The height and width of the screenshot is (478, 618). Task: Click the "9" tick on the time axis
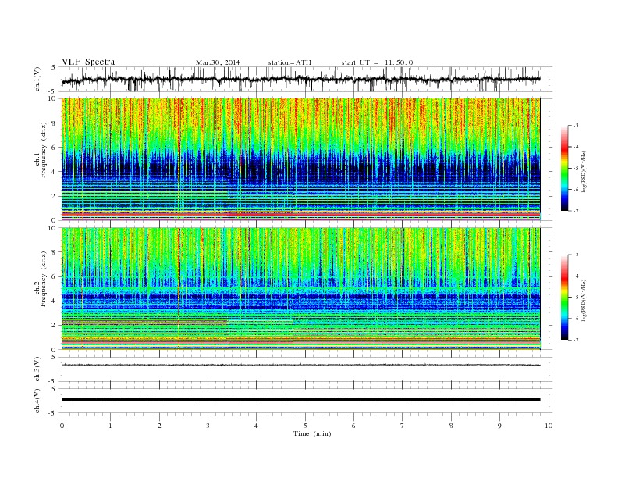point(499,426)
